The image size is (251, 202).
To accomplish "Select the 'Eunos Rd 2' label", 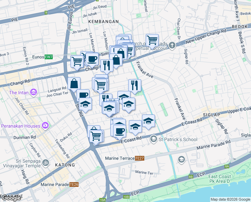I will tap(26, 56).
